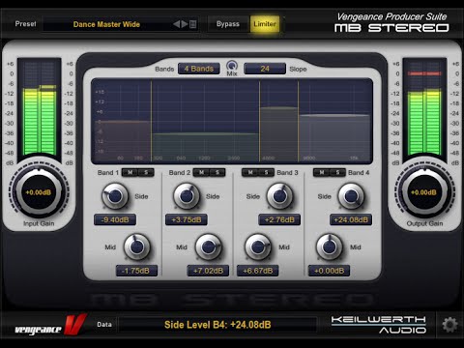The height and width of the screenshot is (348, 464).
Task: Open settings gear icon
Action: (x=449, y=325)
